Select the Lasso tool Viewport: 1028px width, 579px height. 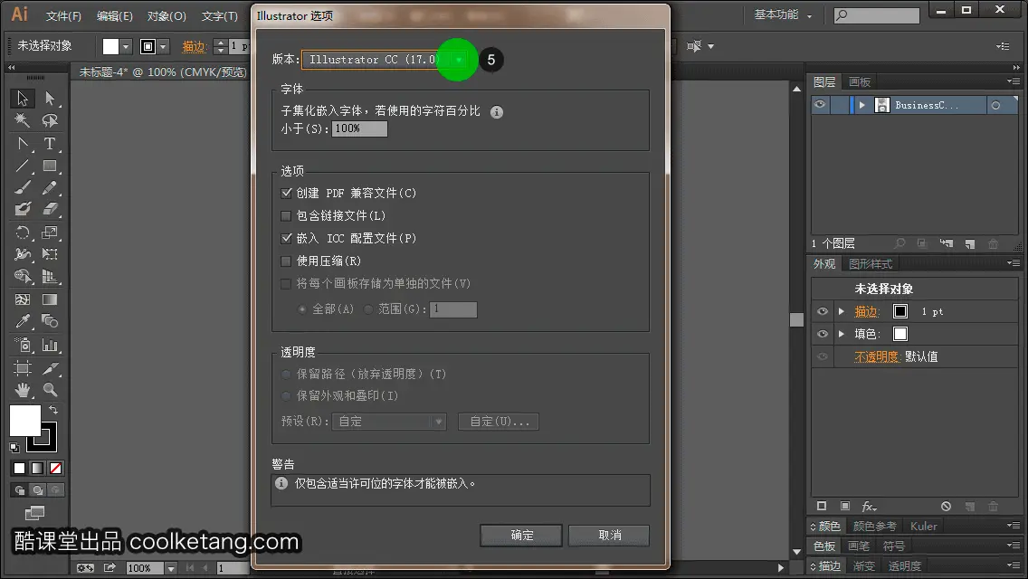50,120
